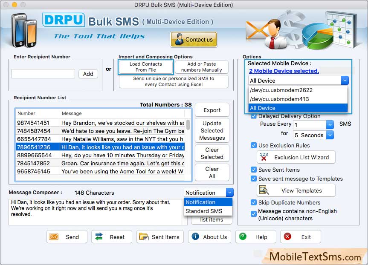Open the Pause Every SMS count dropdown
The width and height of the screenshot is (368, 265).
[330, 124]
